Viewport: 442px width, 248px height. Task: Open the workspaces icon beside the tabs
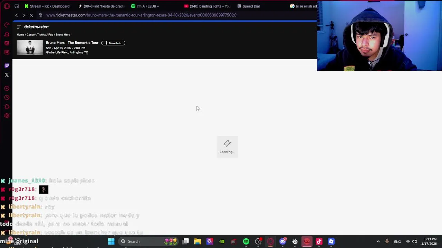[17, 6]
